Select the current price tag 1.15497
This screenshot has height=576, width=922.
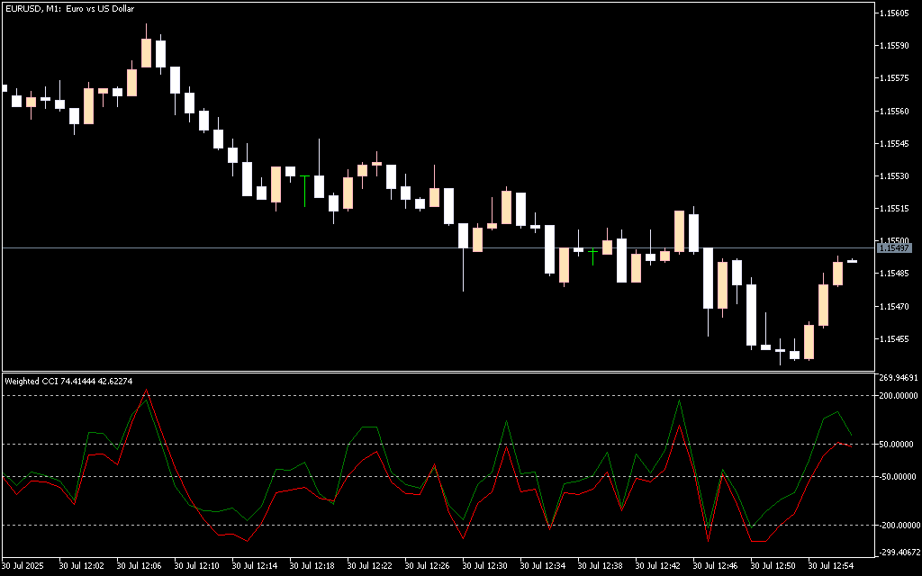pos(894,247)
